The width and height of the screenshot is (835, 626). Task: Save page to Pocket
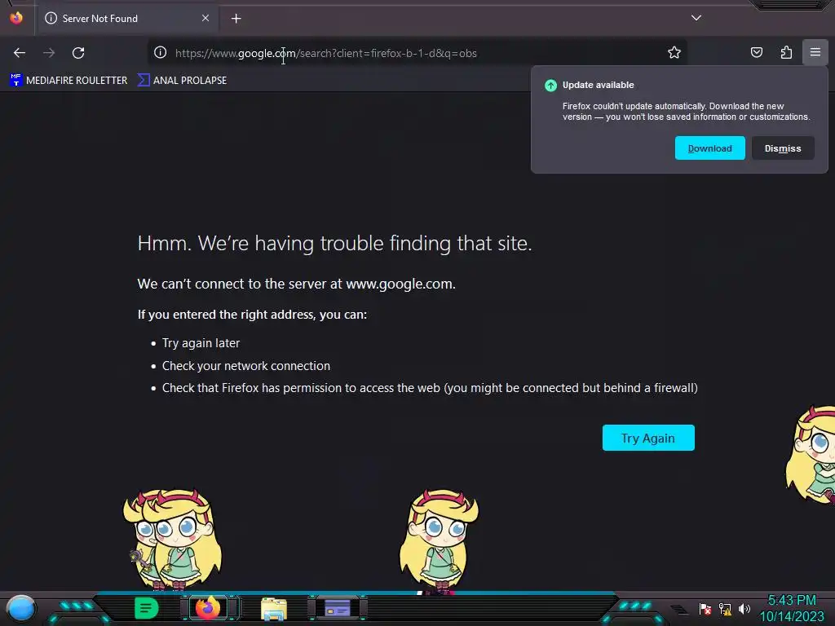tap(757, 52)
